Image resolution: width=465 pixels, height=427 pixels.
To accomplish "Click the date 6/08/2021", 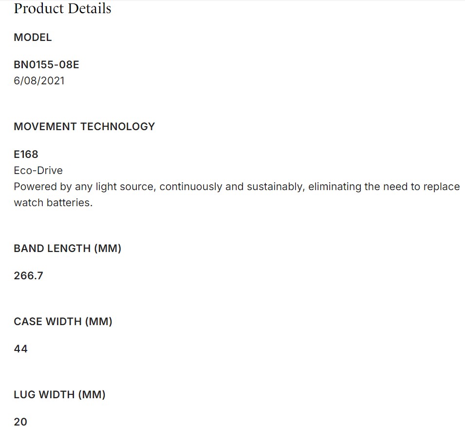I will (x=39, y=80).
